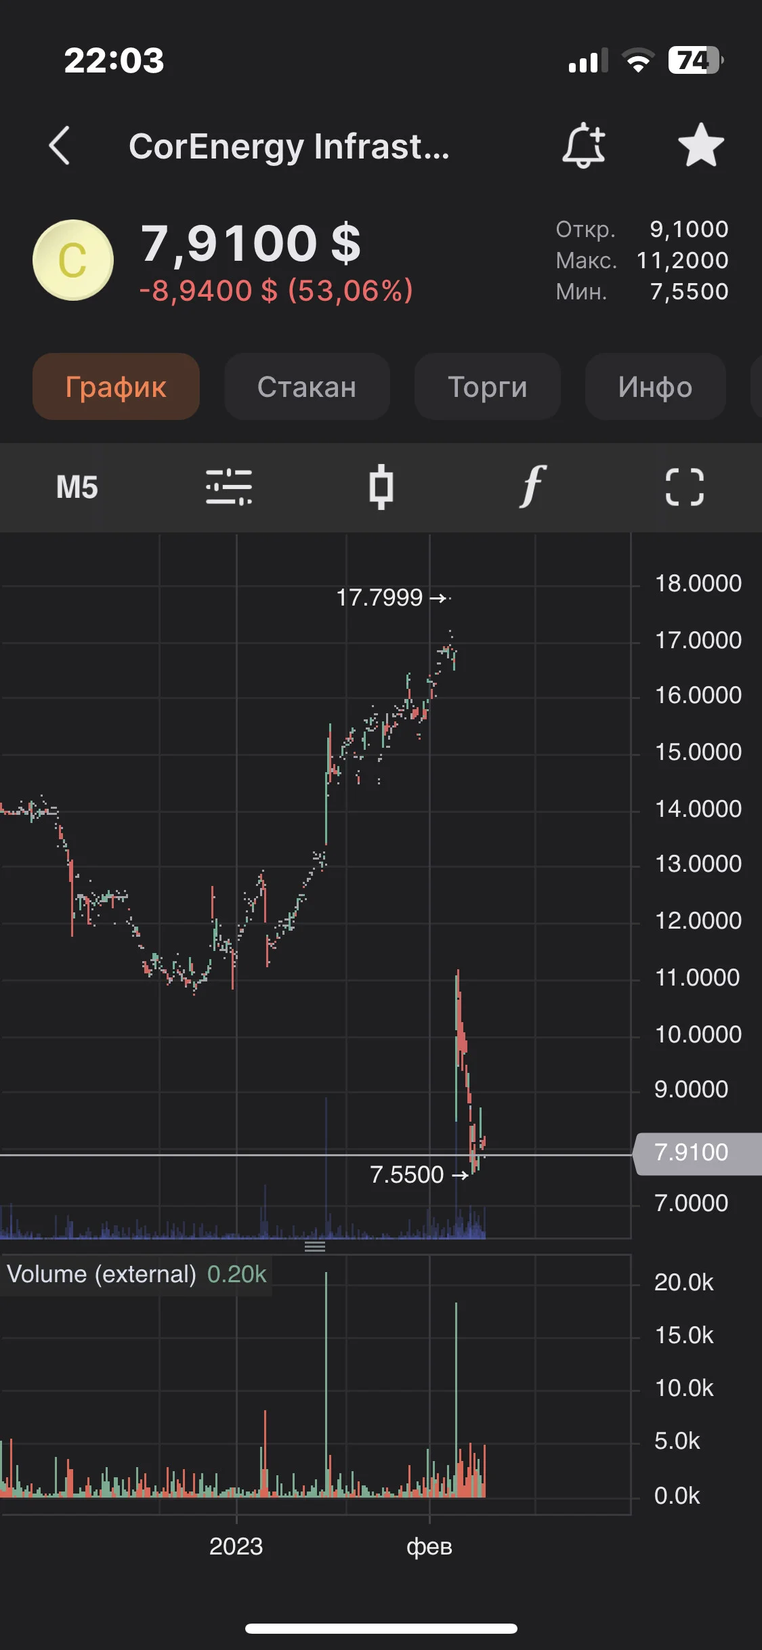Add a price alert with the bell icon
Screen dimensions: 762x1650
[x=584, y=146]
